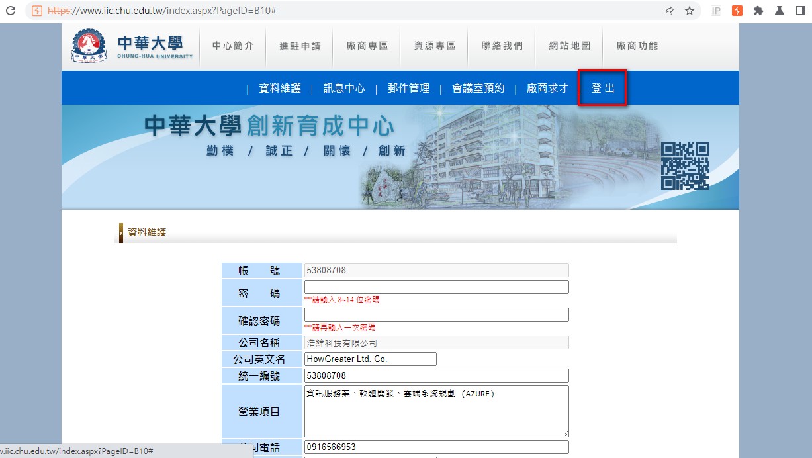Image resolution: width=812 pixels, height=458 pixels.
Task: Open the orange lightning extension icon
Action: (x=737, y=11)
